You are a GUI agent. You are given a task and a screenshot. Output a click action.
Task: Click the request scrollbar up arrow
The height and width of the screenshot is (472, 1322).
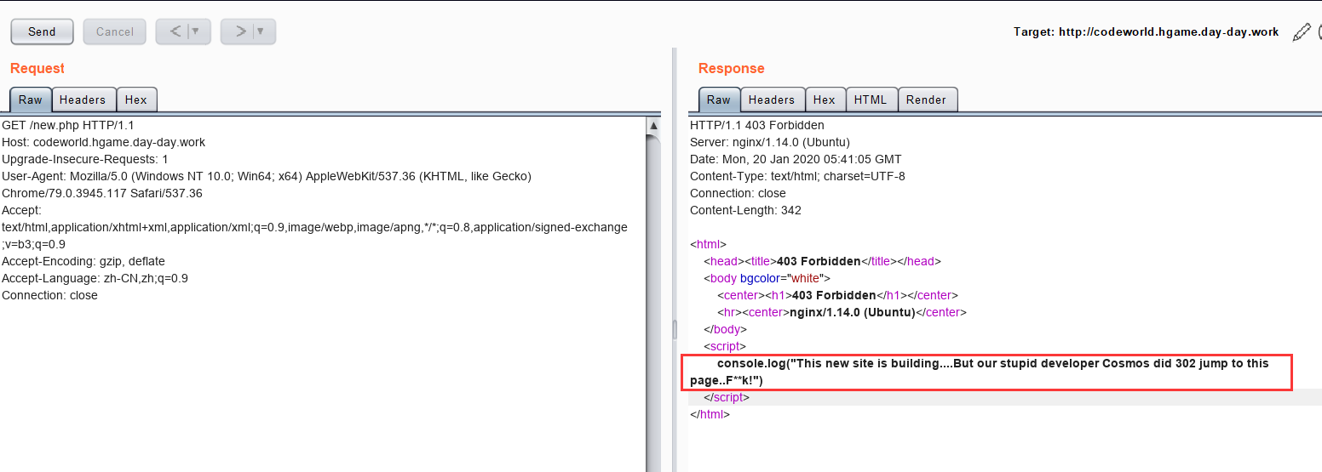click(653, 126)
